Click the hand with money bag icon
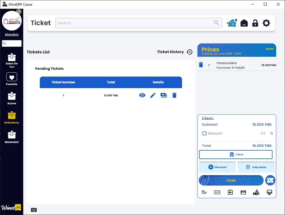Screen dimensions: 285x215 coord(256,192)
